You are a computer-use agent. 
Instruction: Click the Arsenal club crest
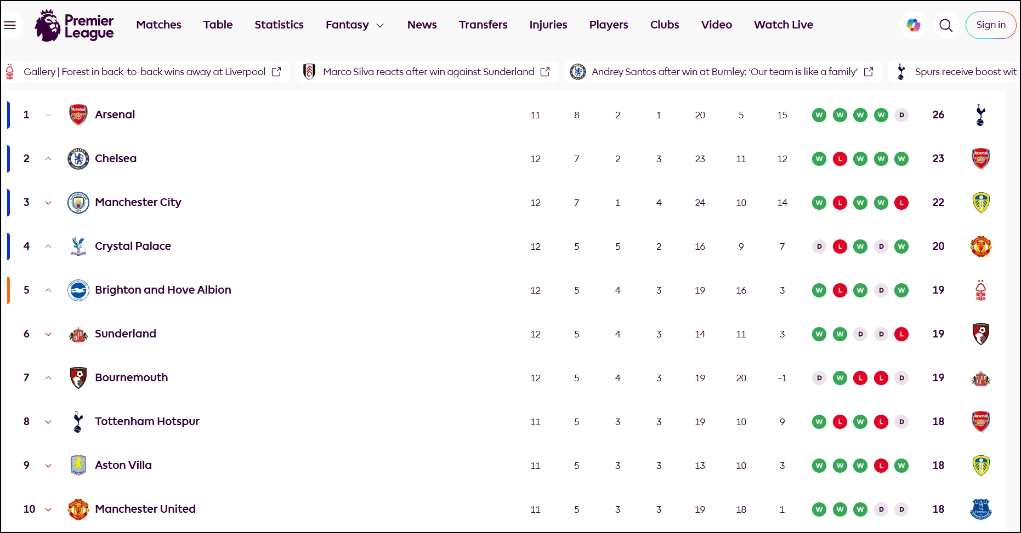(x=78, y=115)
